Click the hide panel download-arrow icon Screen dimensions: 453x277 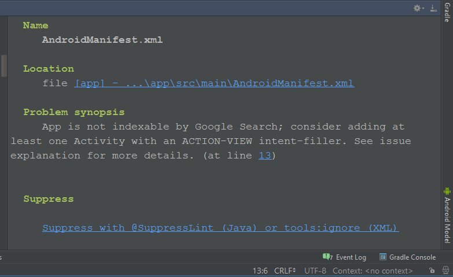point(433,8)
